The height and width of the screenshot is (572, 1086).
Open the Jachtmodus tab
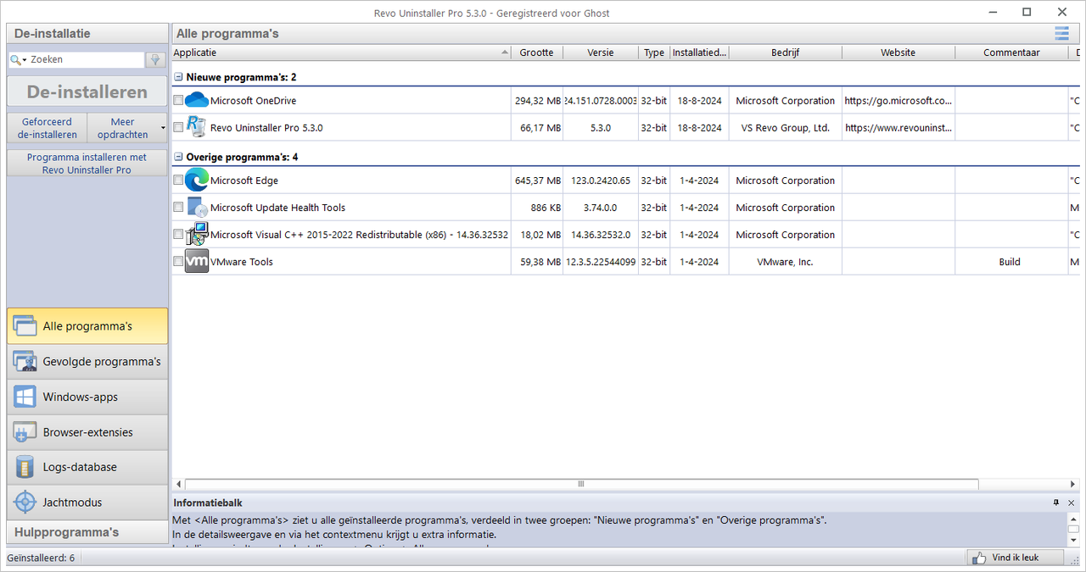click(x=87, y=503)
